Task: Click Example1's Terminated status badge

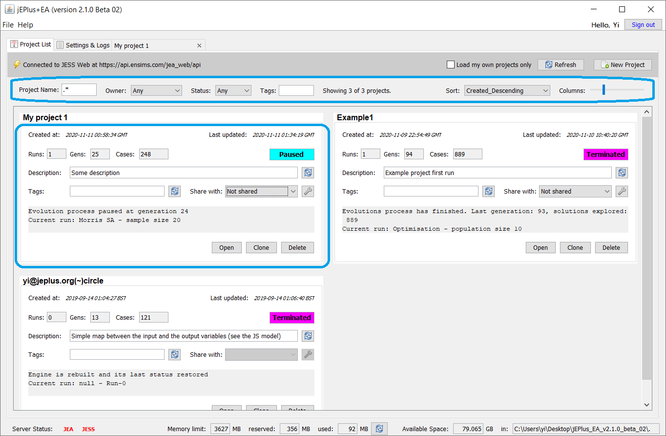Action: [606, 154]
